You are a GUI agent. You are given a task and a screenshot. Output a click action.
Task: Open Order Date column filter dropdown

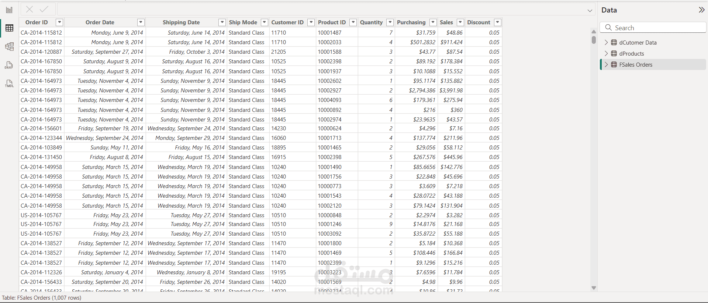[x=141, y=22]
